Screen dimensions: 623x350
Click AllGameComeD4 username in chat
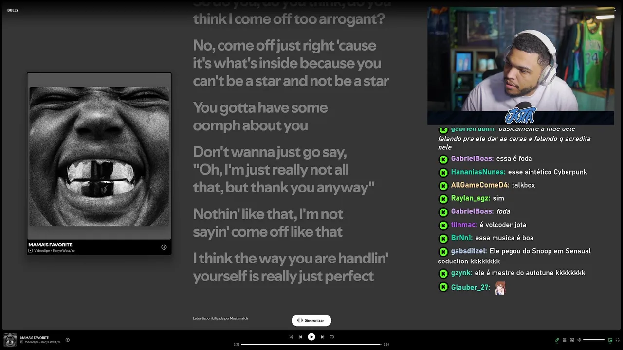pos(480,185)
